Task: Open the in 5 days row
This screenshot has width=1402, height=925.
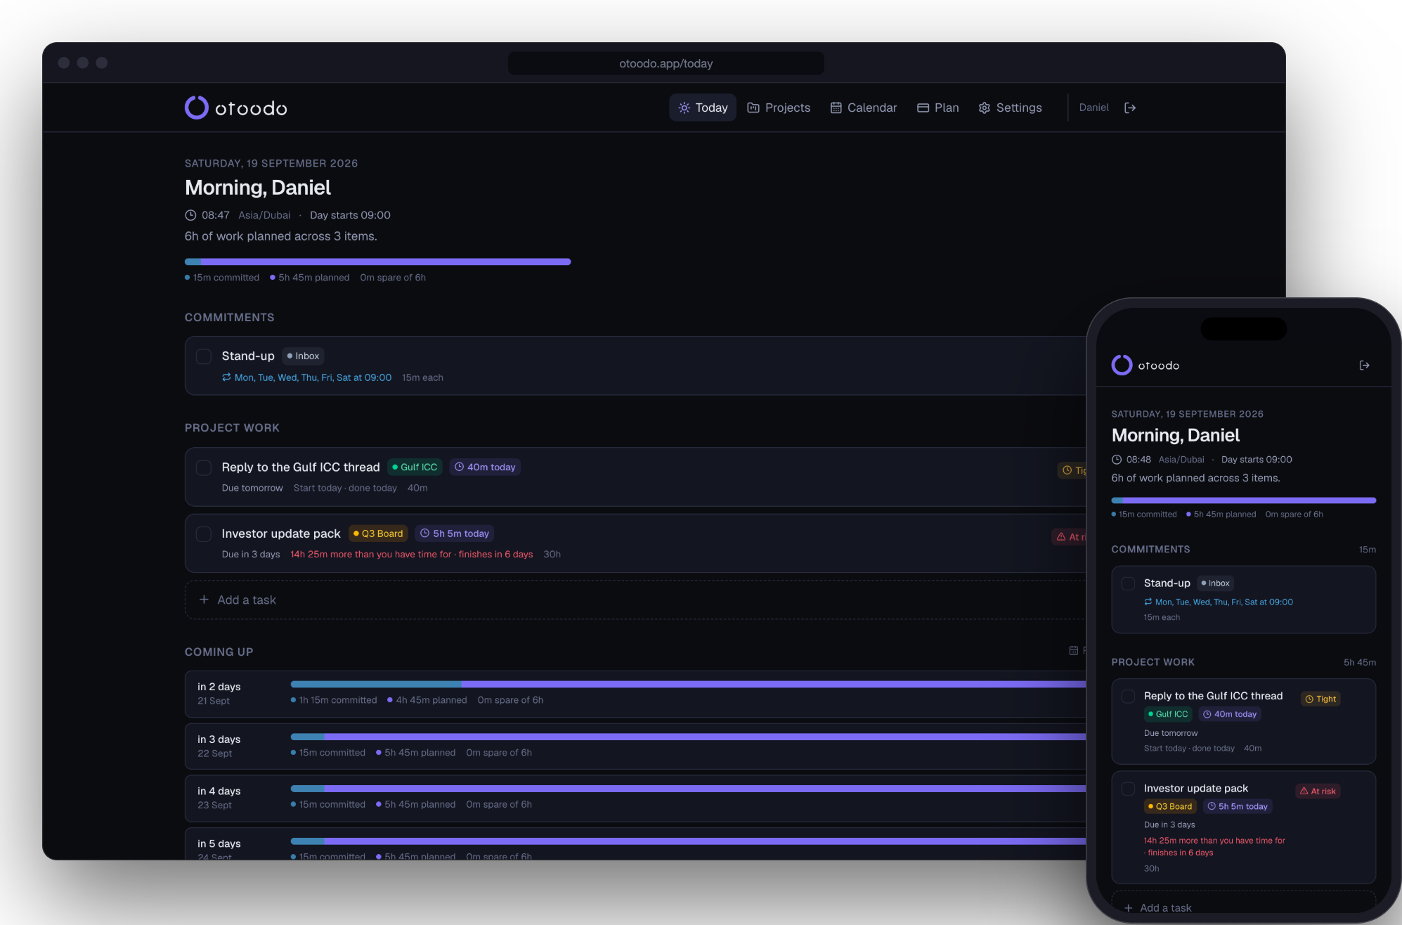Action: [636, 843]
